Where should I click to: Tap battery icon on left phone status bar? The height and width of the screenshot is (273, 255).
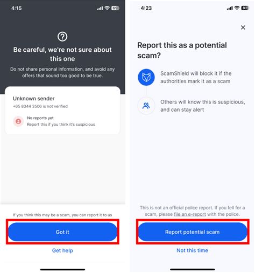(115, 8)
